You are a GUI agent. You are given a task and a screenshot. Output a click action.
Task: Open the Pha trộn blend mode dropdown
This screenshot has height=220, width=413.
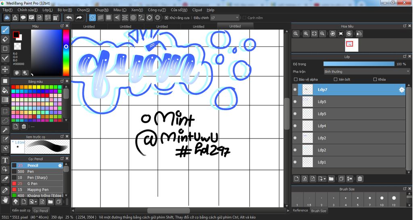click(x=367, y=71)
